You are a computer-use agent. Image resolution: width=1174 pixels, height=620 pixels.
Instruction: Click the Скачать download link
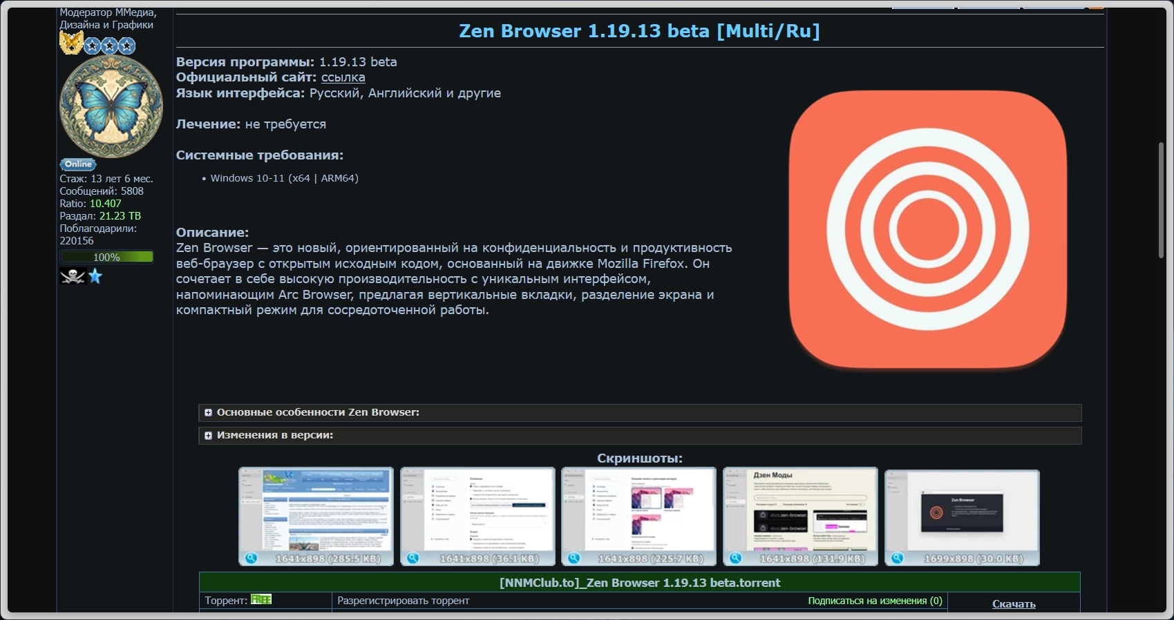(1014, 603)
